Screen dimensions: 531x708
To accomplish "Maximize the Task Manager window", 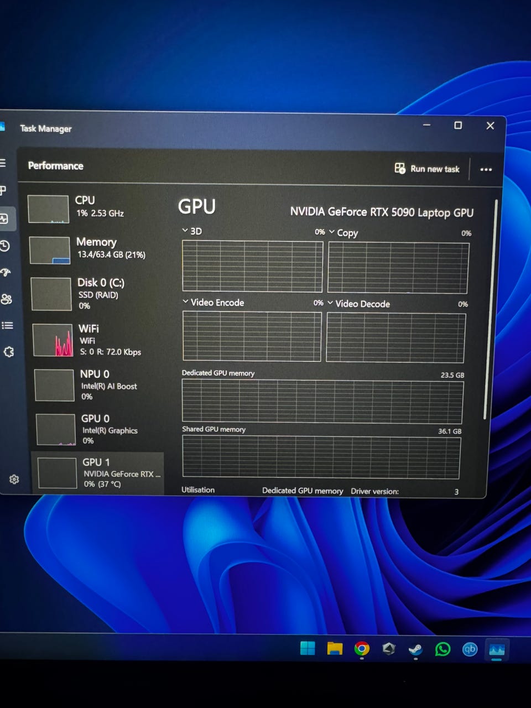I will (458, 126).
